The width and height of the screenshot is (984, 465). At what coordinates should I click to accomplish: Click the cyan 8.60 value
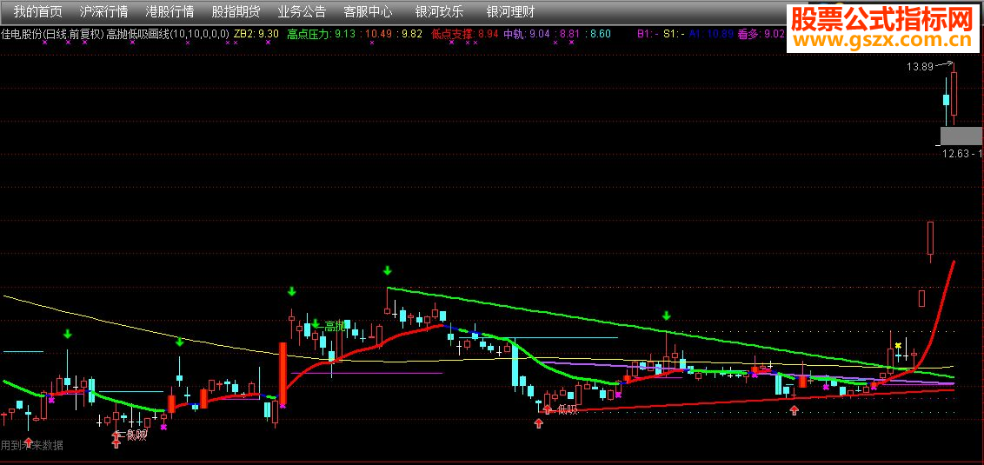tap(601, 34)
